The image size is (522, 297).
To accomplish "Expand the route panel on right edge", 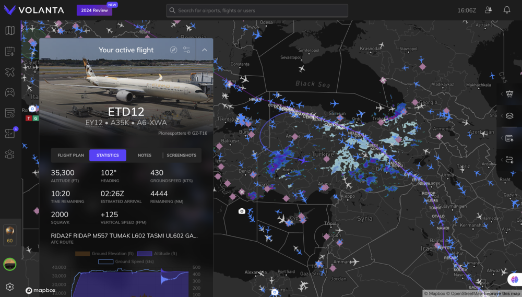I will (509, 160).
